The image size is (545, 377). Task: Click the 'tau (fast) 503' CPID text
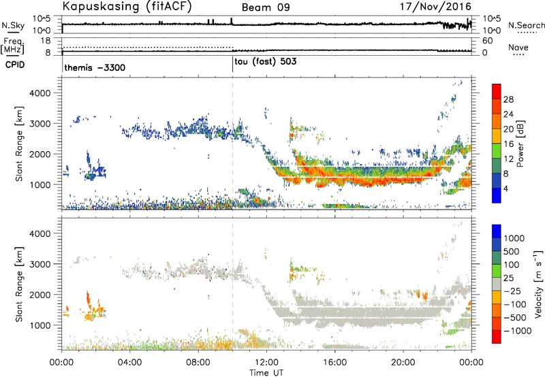(x=266, y=62)
